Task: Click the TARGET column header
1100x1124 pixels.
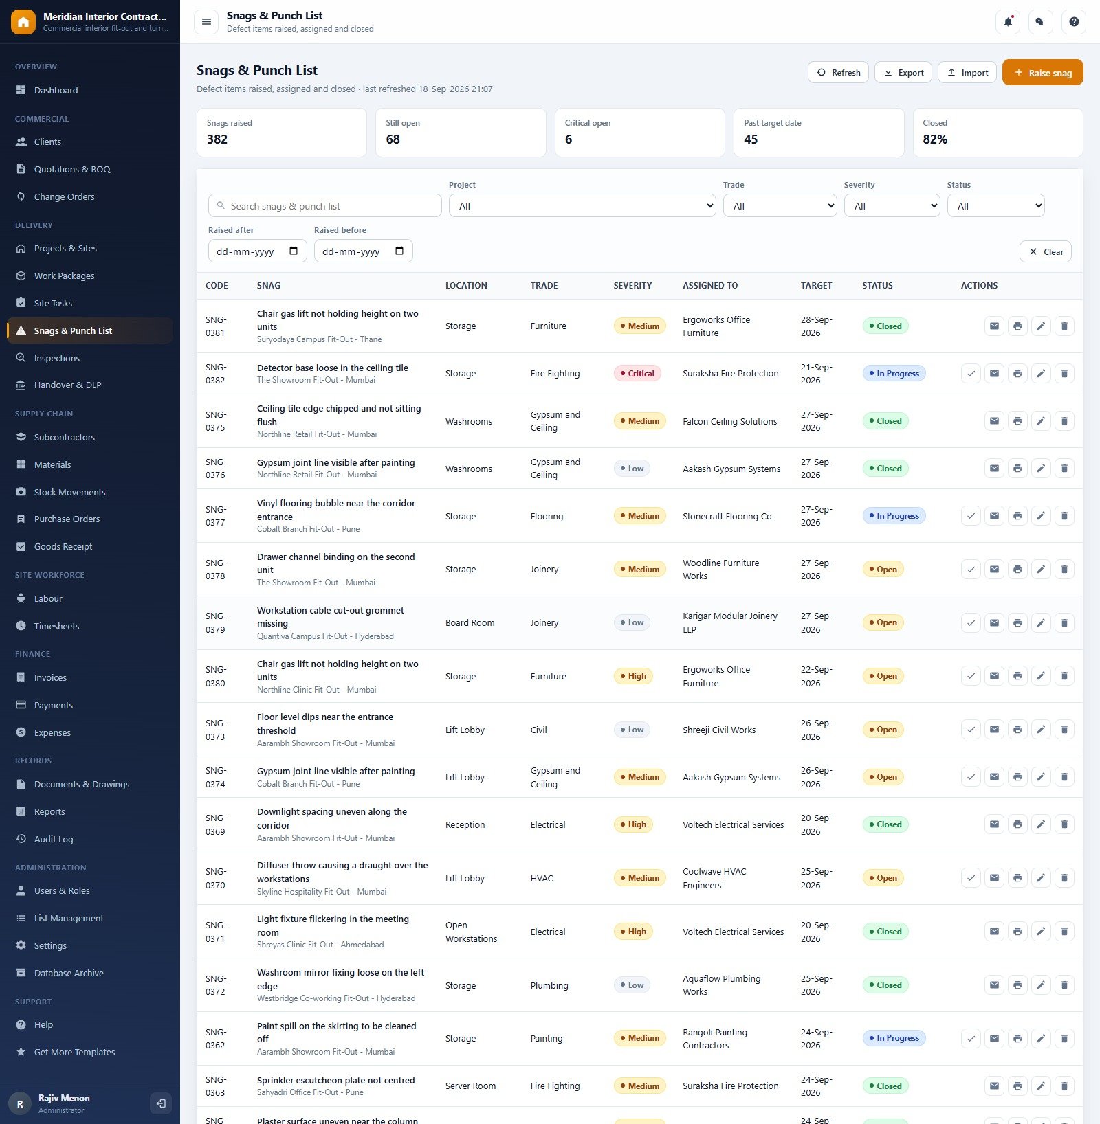Action: (816, 286)
